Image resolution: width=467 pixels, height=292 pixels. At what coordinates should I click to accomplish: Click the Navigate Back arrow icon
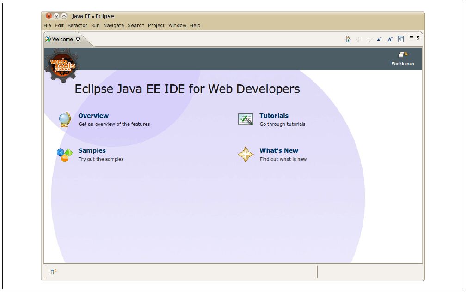click(x=359, y=39)
